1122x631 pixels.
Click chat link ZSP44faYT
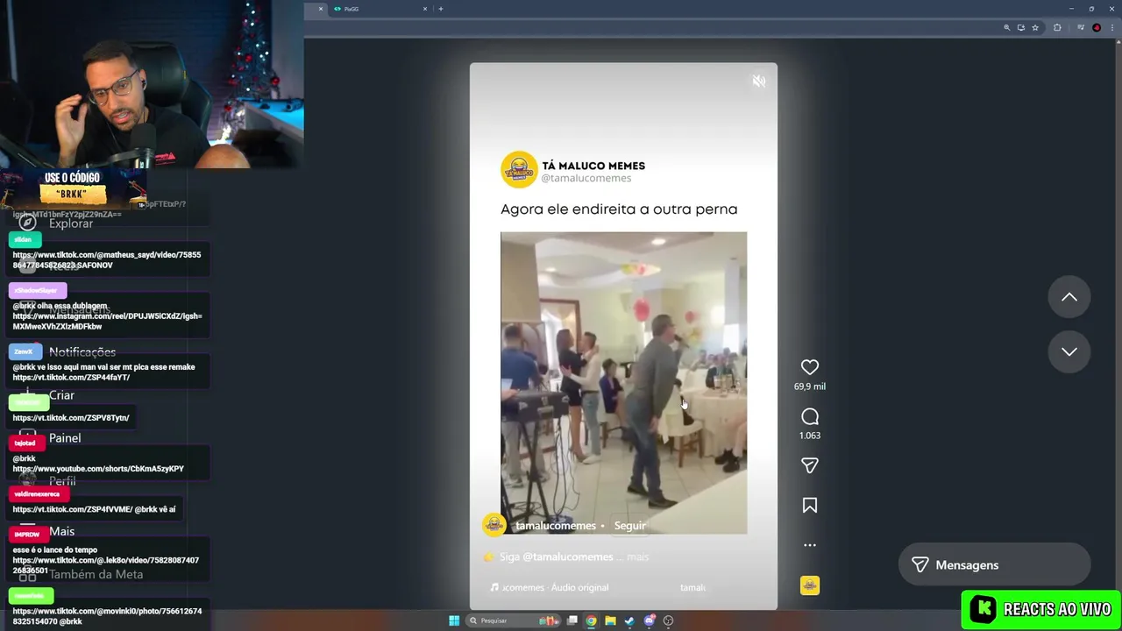71,378
